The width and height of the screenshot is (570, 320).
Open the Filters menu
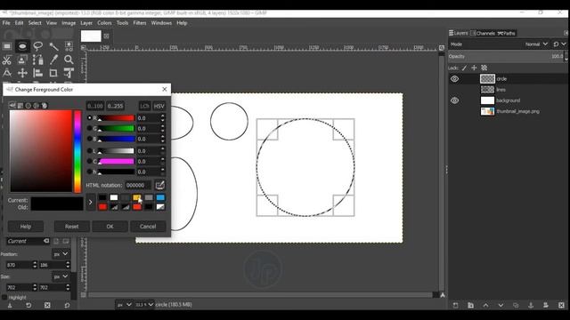[x=140, y=23]
